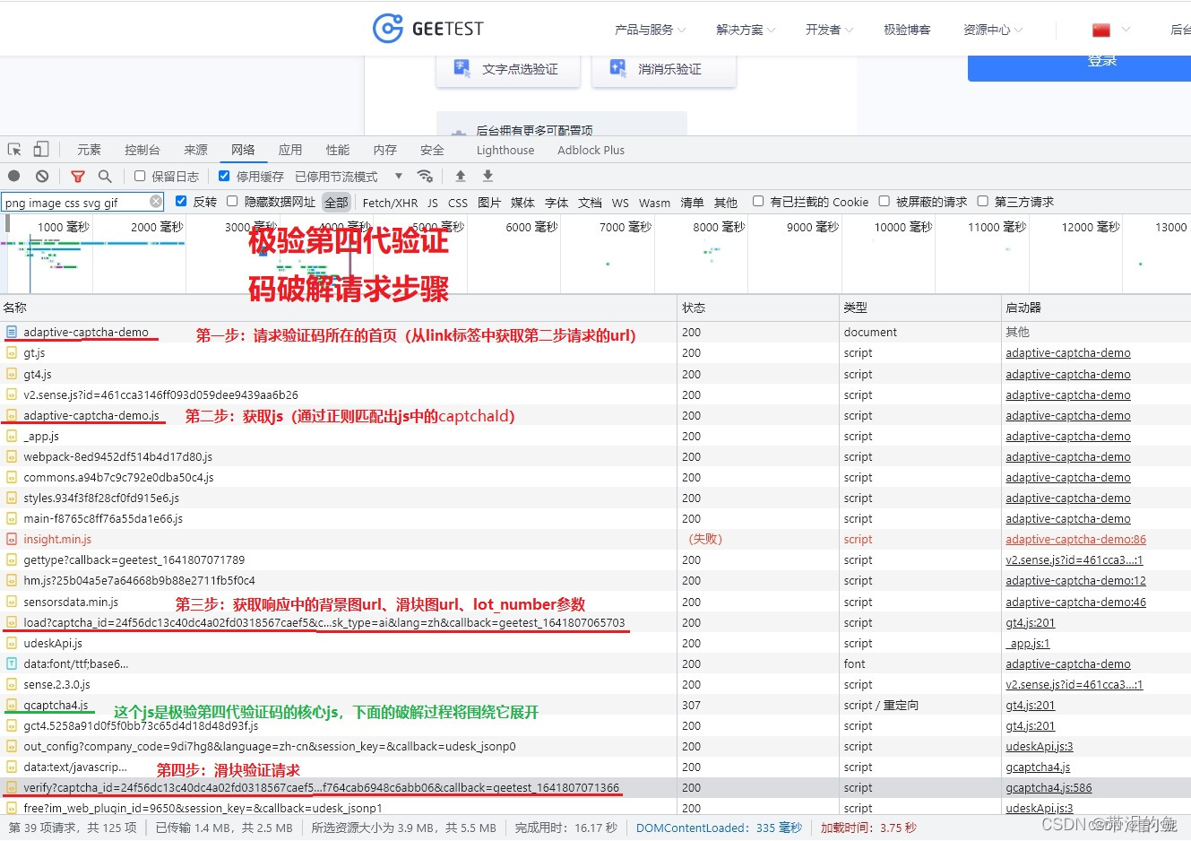1191x841 pixels.
Task: Clear the network requests list
Action: coord(41,176)
